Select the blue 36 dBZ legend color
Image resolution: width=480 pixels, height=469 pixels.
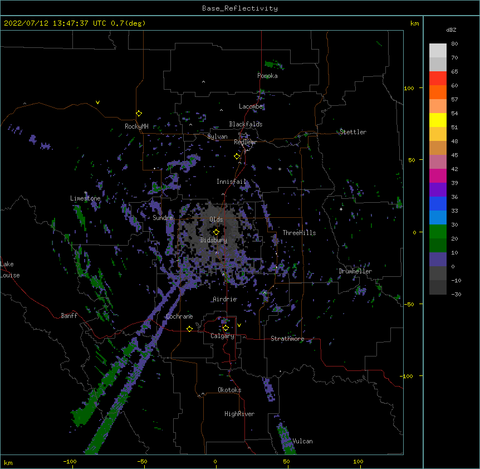tap(438, 203)
